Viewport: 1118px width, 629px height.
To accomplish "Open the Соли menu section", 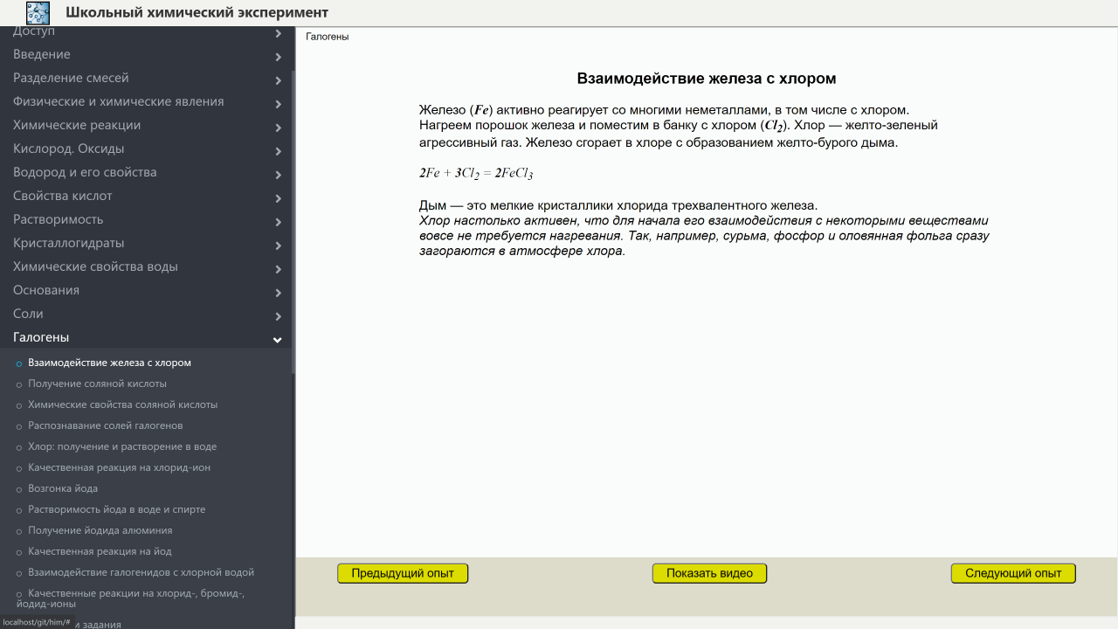I will 28,314.
